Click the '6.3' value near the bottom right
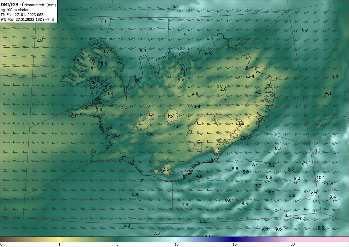 (265, 230)
